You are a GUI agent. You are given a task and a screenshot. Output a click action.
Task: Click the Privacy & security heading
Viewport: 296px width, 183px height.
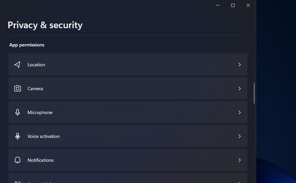coord(45,25)
